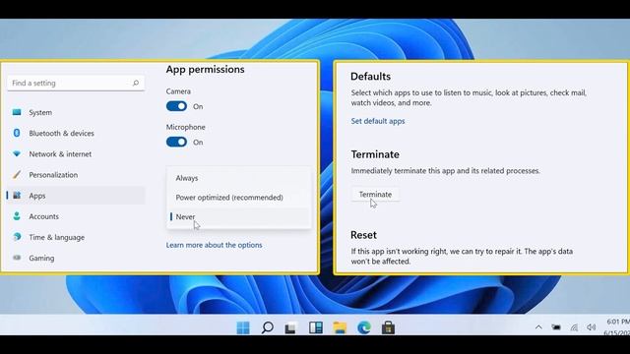Click the Terminate button
This screenshot has width=630, height=354.
pyautogui.click(x=375, y=195)
